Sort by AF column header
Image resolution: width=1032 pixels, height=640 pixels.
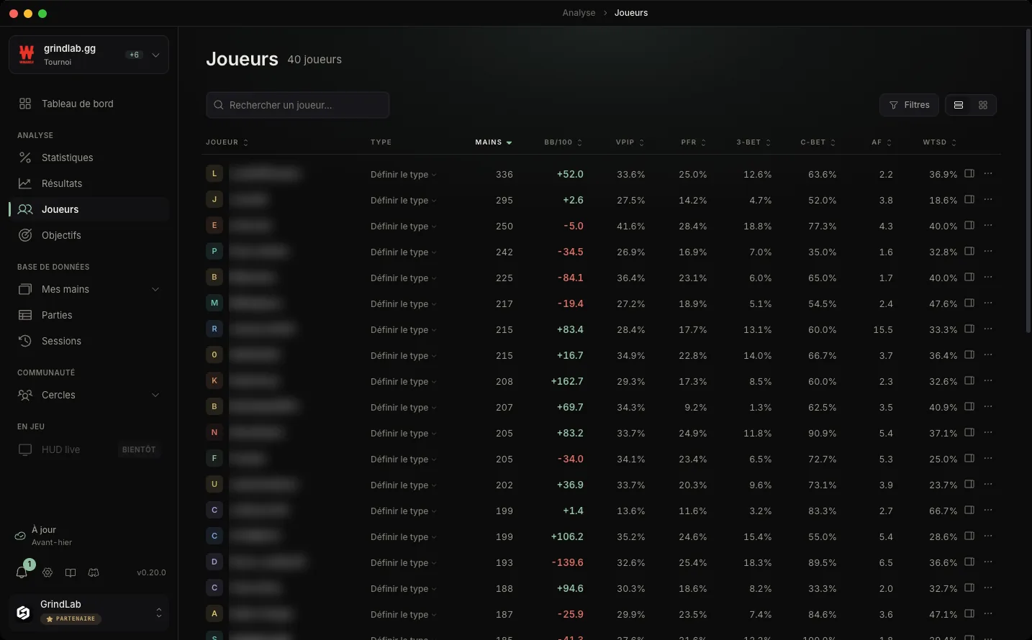point(882,142)
